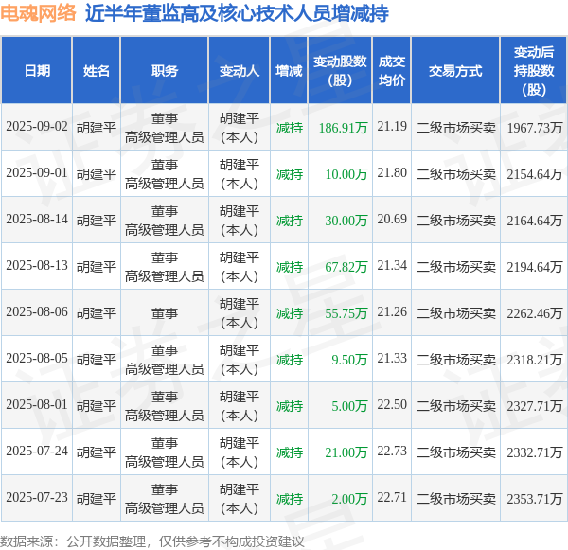
Task: Click the 186.91万 share change value
Action: 343,128
